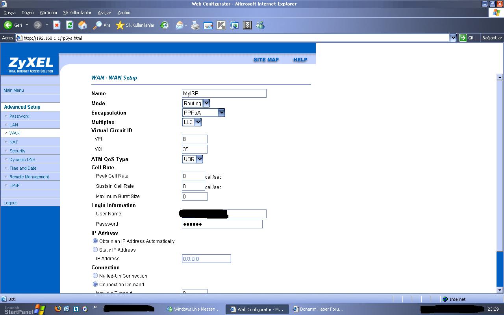Click the Internet zone globe icon
Viewport: 504px width, 315px height.
(x=445, y=299)
